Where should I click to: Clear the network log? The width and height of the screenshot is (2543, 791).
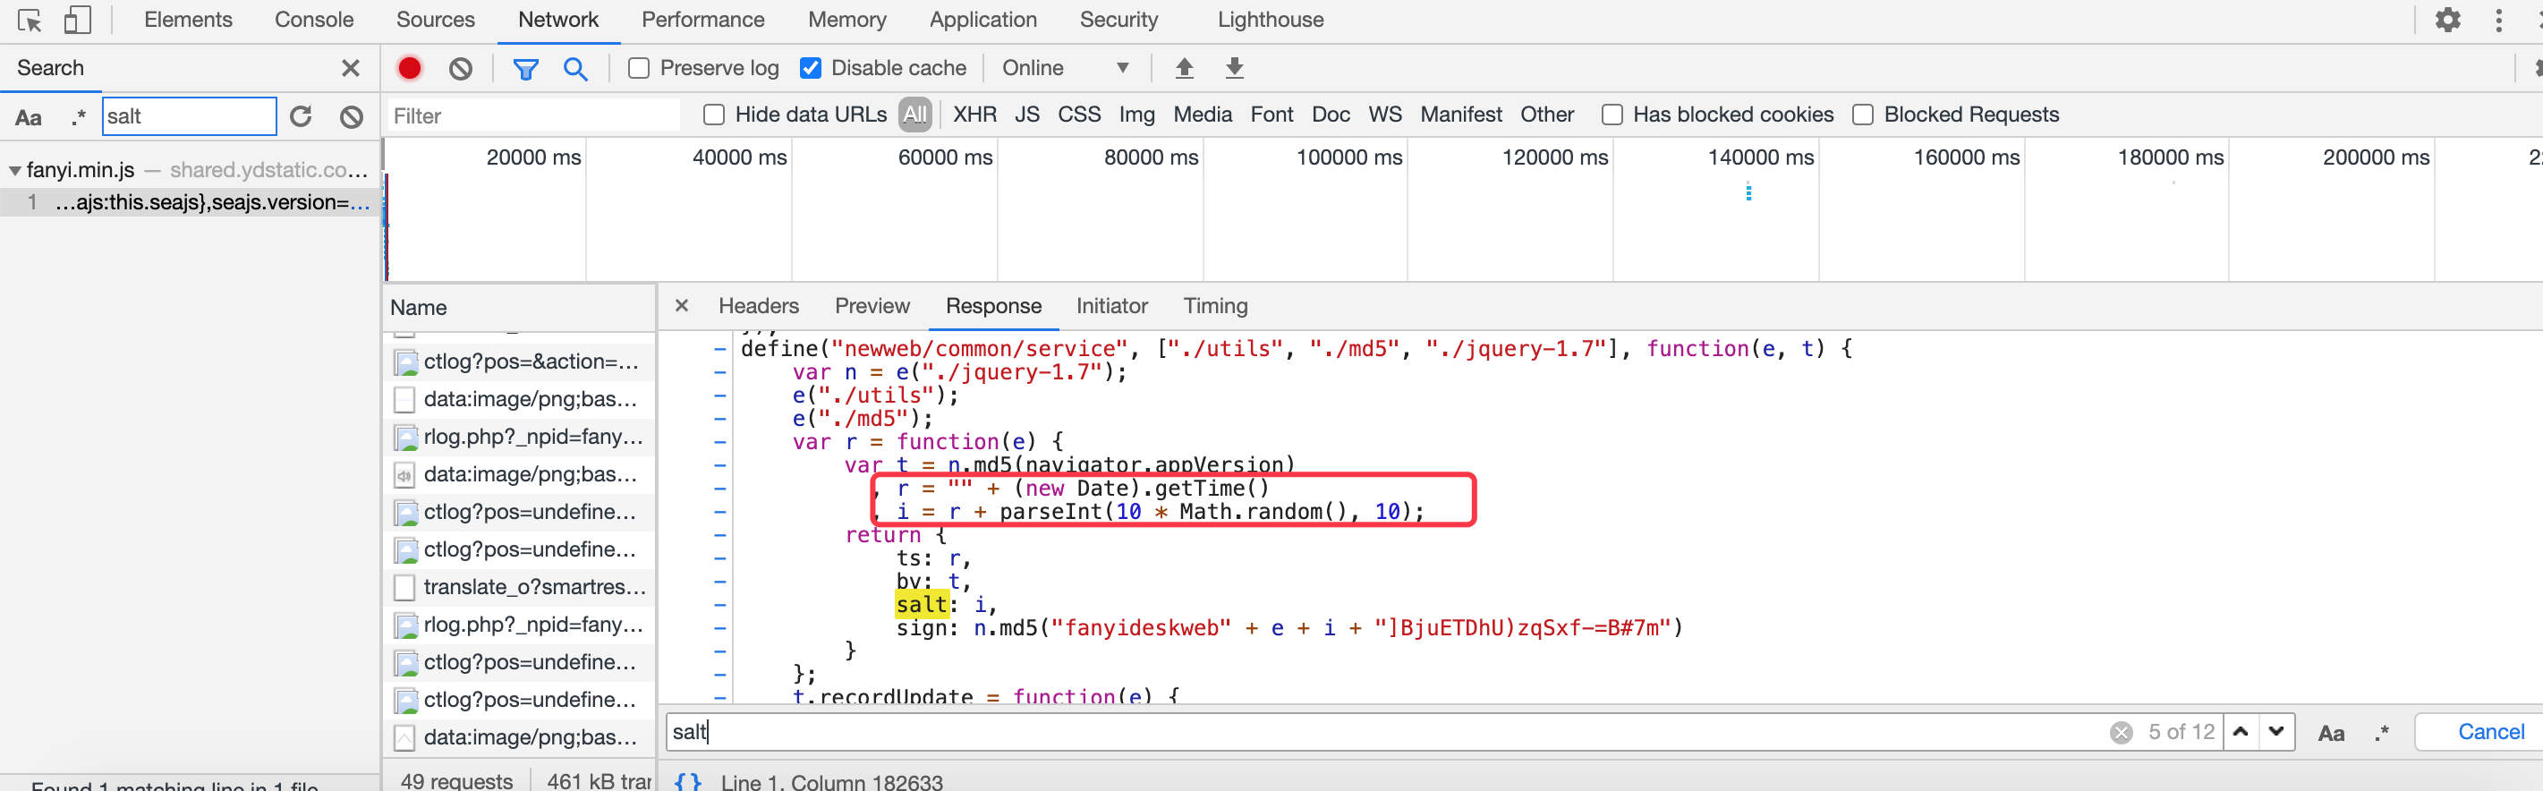(x=460, y=68)
